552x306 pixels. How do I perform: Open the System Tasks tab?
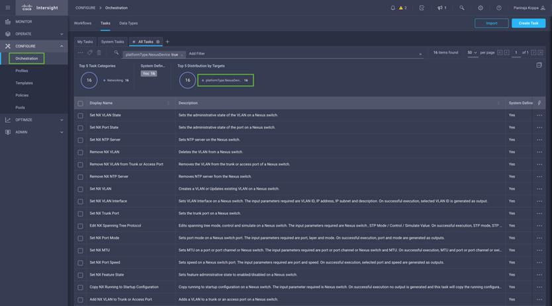(x=113, y=42)
